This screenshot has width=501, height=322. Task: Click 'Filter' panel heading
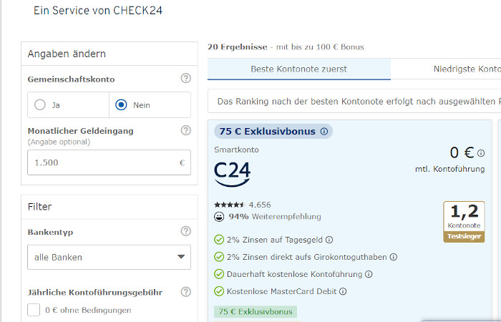[x=39, y=207]
